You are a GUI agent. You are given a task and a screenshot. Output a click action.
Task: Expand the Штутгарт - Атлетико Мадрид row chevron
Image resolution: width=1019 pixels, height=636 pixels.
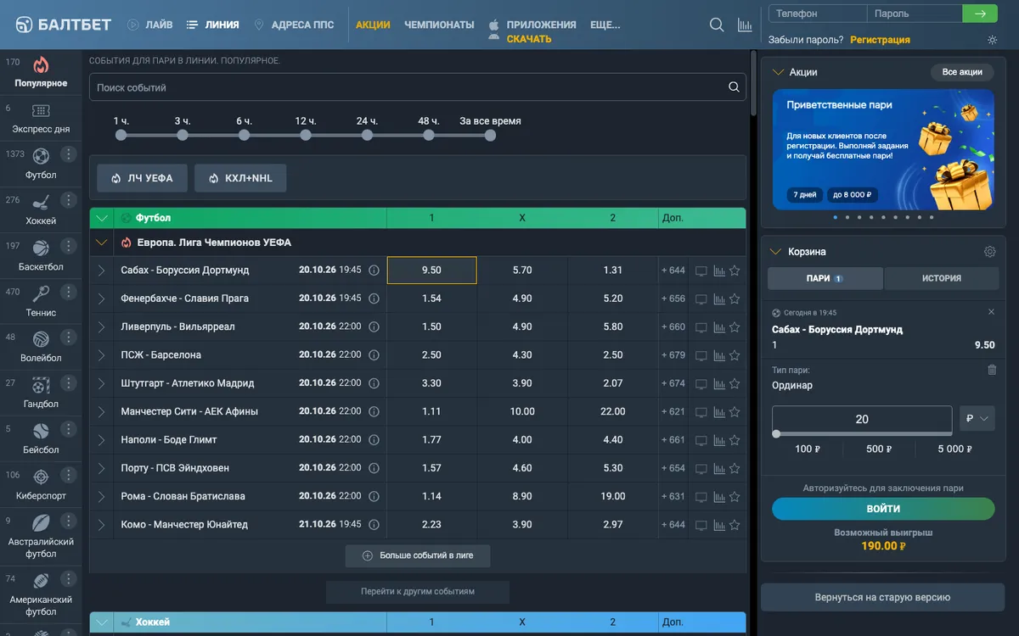102,383
